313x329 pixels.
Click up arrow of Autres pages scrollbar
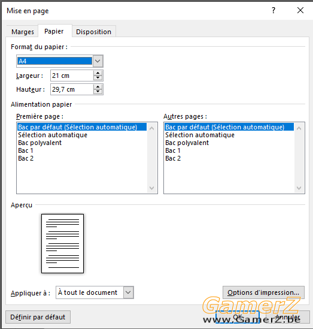(299, 128)
